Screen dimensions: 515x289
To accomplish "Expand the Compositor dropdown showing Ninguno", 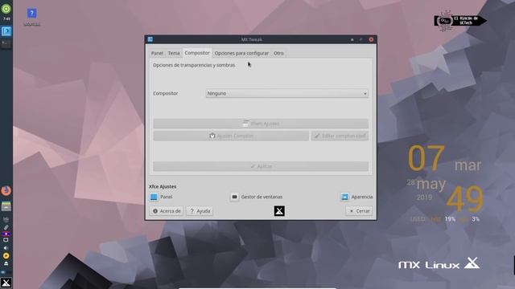I will [286, 93].
